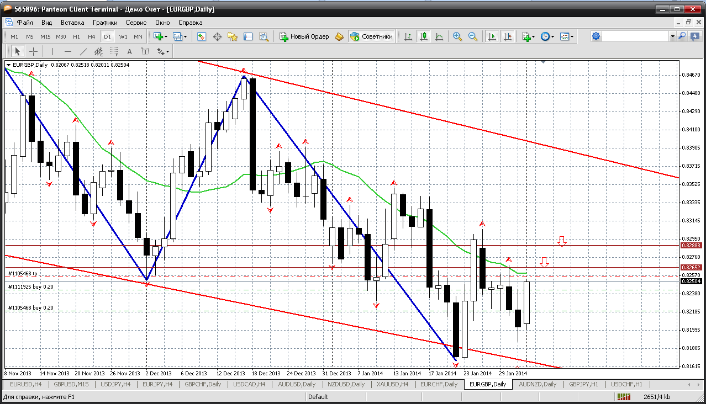This screenshot has height=404, width=706.
Task: Switch to the EURUSD,H4 chart tab
Action: pos(25,384)
